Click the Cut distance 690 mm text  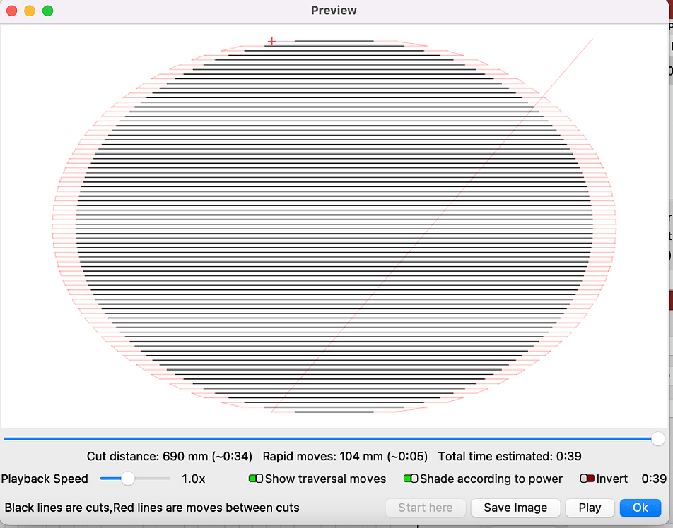(x=170, y=457)
